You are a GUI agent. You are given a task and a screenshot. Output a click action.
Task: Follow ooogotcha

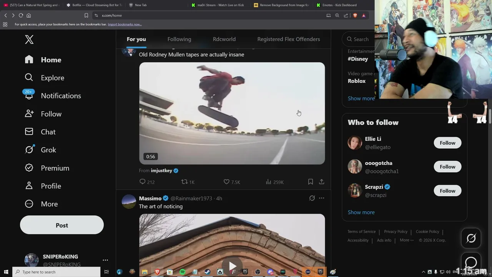tap(447, 167)
